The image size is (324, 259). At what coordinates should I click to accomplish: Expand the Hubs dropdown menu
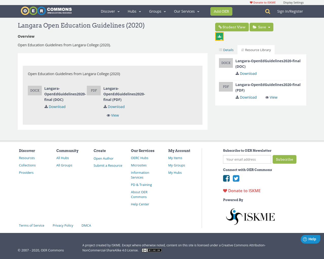coord(134,11)
